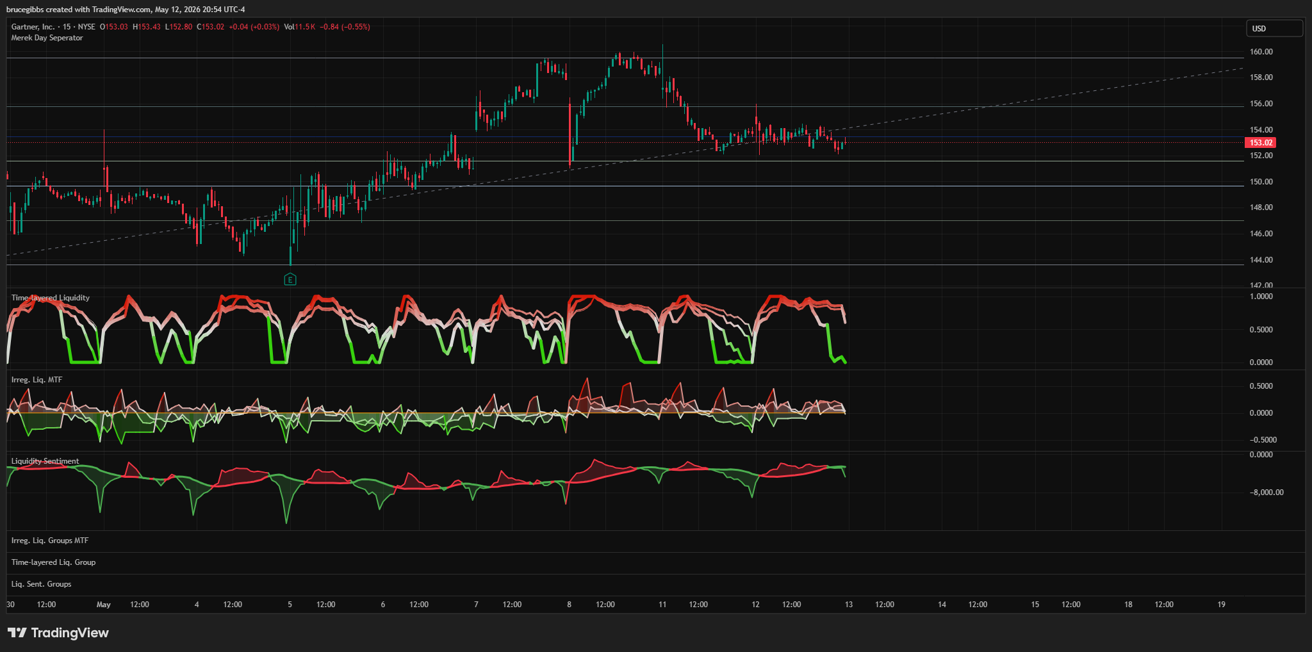Select the Time-layered Liquidity indicator title

(51, 298)
